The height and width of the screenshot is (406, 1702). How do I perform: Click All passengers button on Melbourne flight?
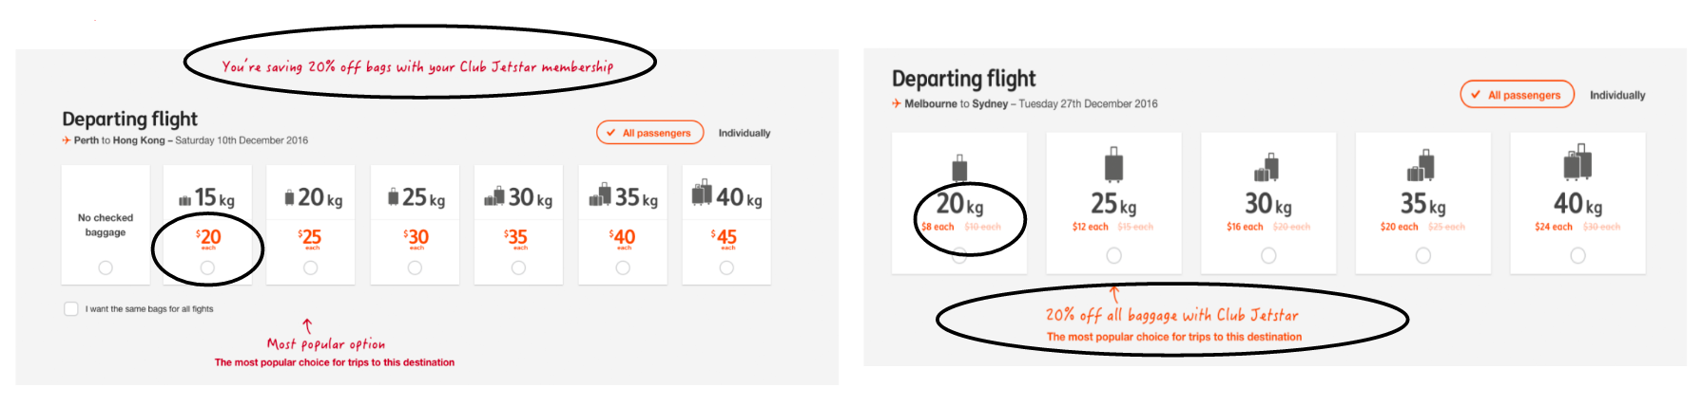pos(1518,95)
